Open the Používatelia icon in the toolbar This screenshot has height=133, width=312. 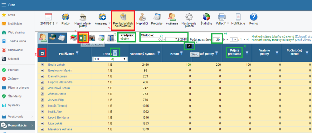[x=172, y=17]
